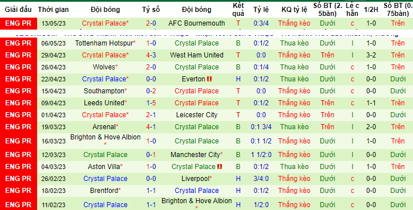Screen dimensions: 413x210
Task: Click the 0:1 3/4 odds for Arsenal match
Action: click(x=261, y=127)
